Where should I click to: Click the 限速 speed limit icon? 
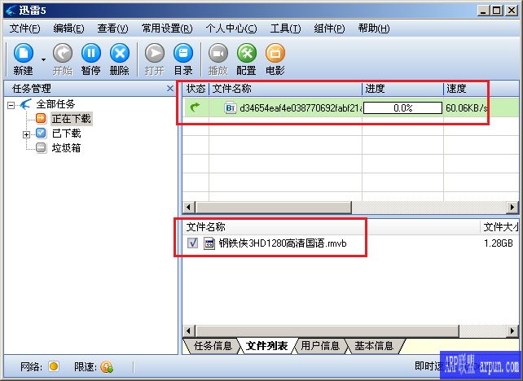pos(107,367)
